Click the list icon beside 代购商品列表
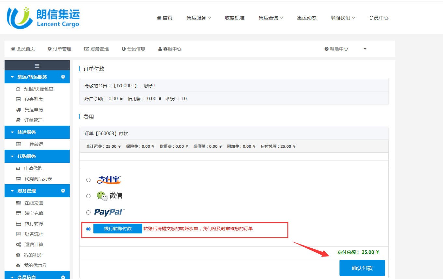Image resolution: width=443 pixels, height=279 pixels. pos(18,179)
